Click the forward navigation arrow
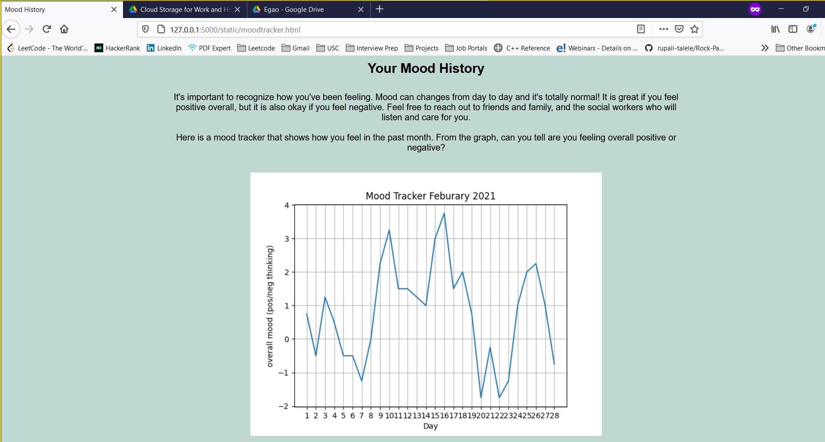Screen dimensions: 825x442 pos(29,29)
